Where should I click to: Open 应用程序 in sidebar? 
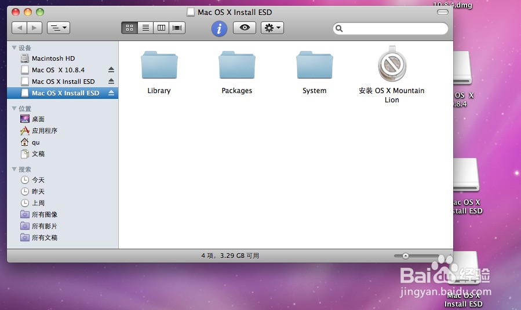tap(63, 131)
